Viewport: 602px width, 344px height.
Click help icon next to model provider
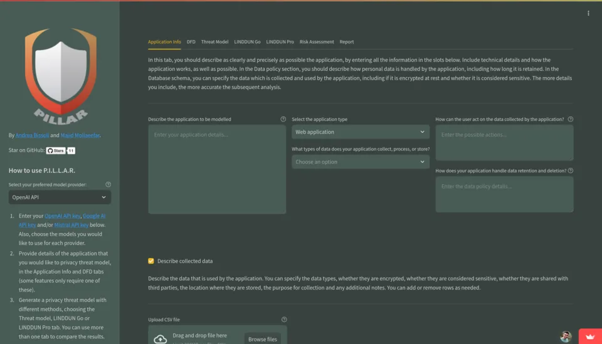click(x=108, y=184)
